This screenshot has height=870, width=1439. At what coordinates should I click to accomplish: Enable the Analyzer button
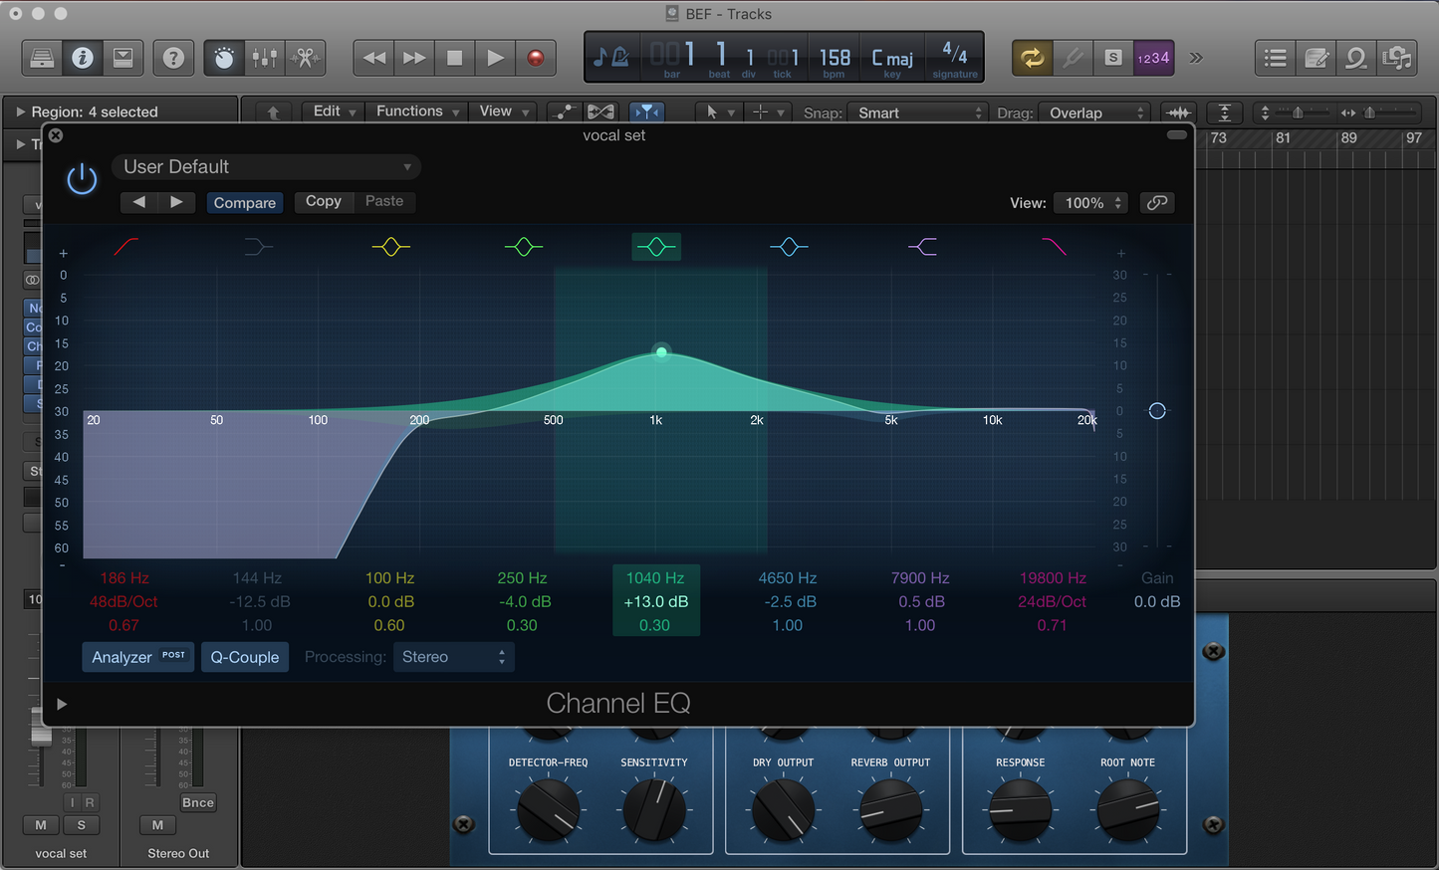pyautogui.click(x=137, y=657)
